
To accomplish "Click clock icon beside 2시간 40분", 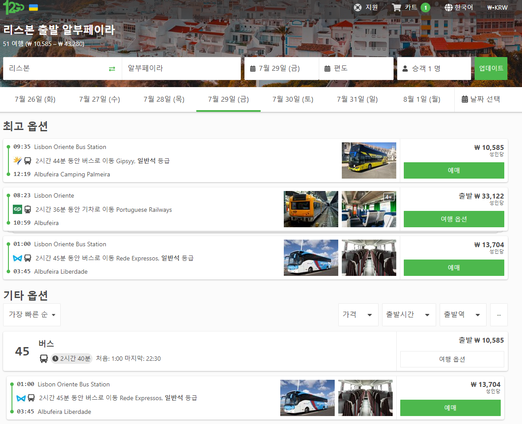I will coord(55,359).
